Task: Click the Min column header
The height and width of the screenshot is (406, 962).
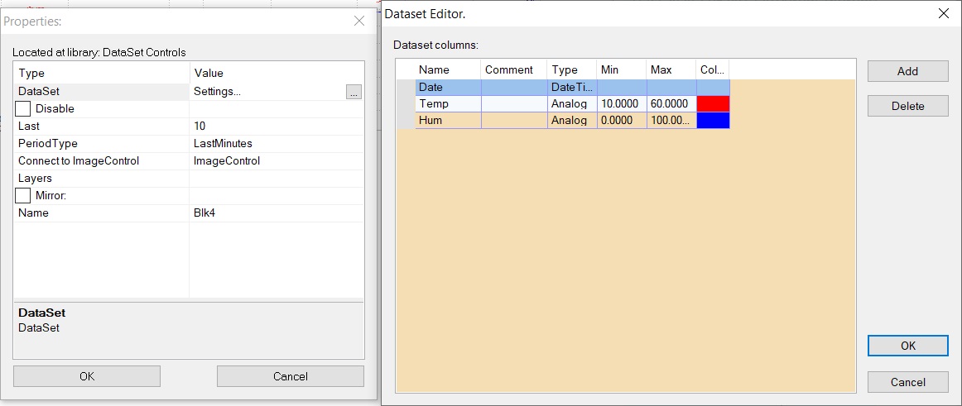Action: [x=622, y=69]
